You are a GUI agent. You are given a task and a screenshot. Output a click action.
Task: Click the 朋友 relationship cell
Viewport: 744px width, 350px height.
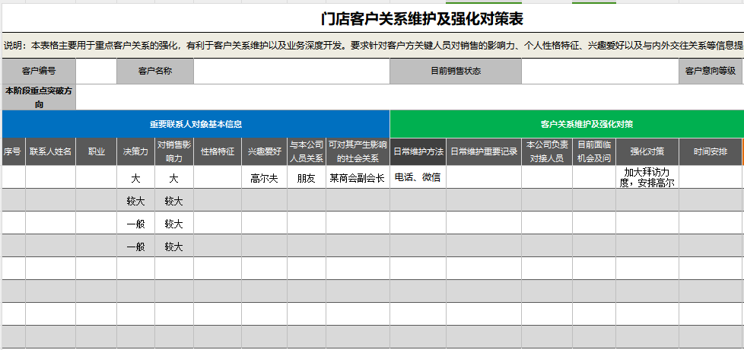click(306, 178)
